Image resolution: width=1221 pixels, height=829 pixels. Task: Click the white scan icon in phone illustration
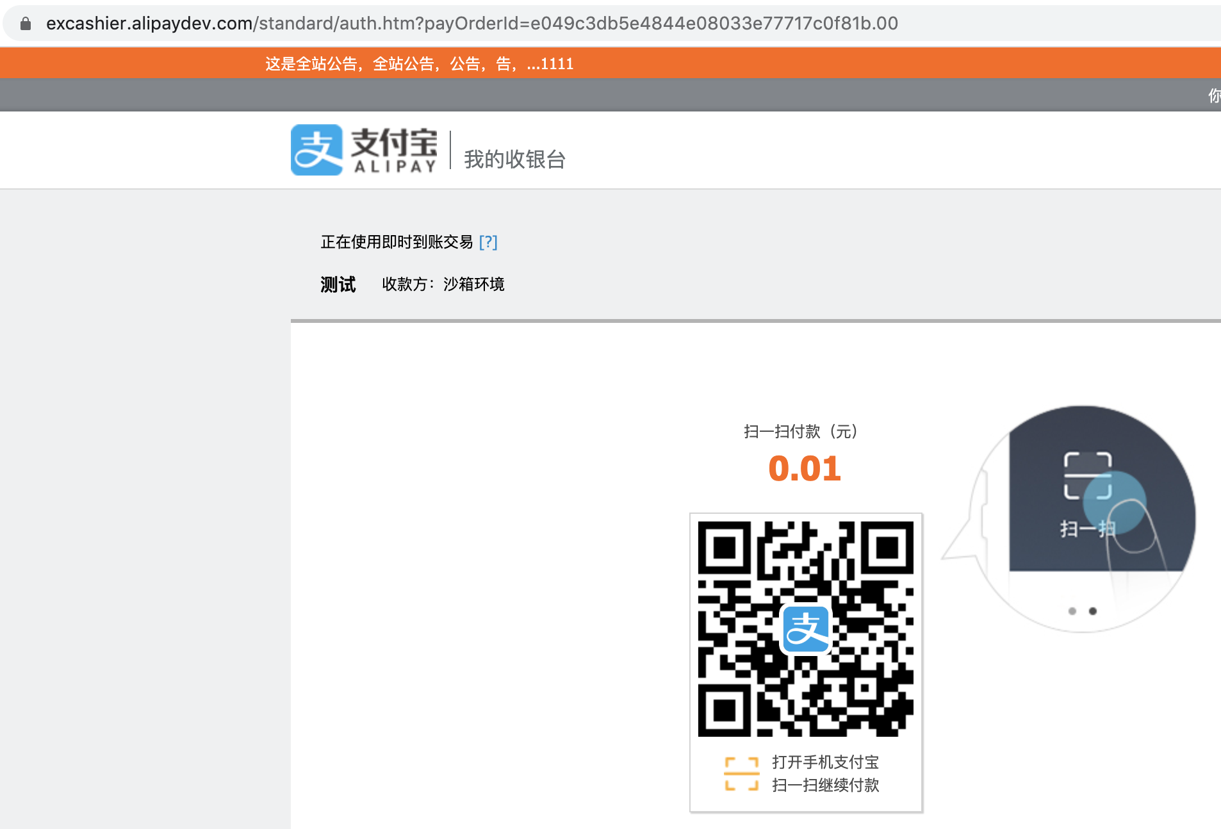tap(1088, 476)
